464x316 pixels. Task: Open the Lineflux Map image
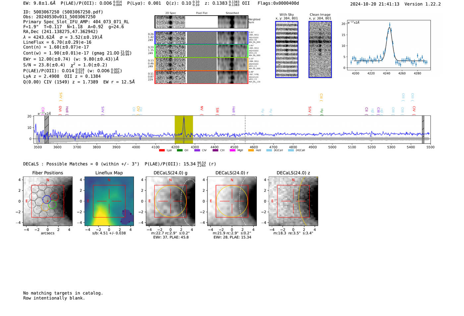coord(109,201)
